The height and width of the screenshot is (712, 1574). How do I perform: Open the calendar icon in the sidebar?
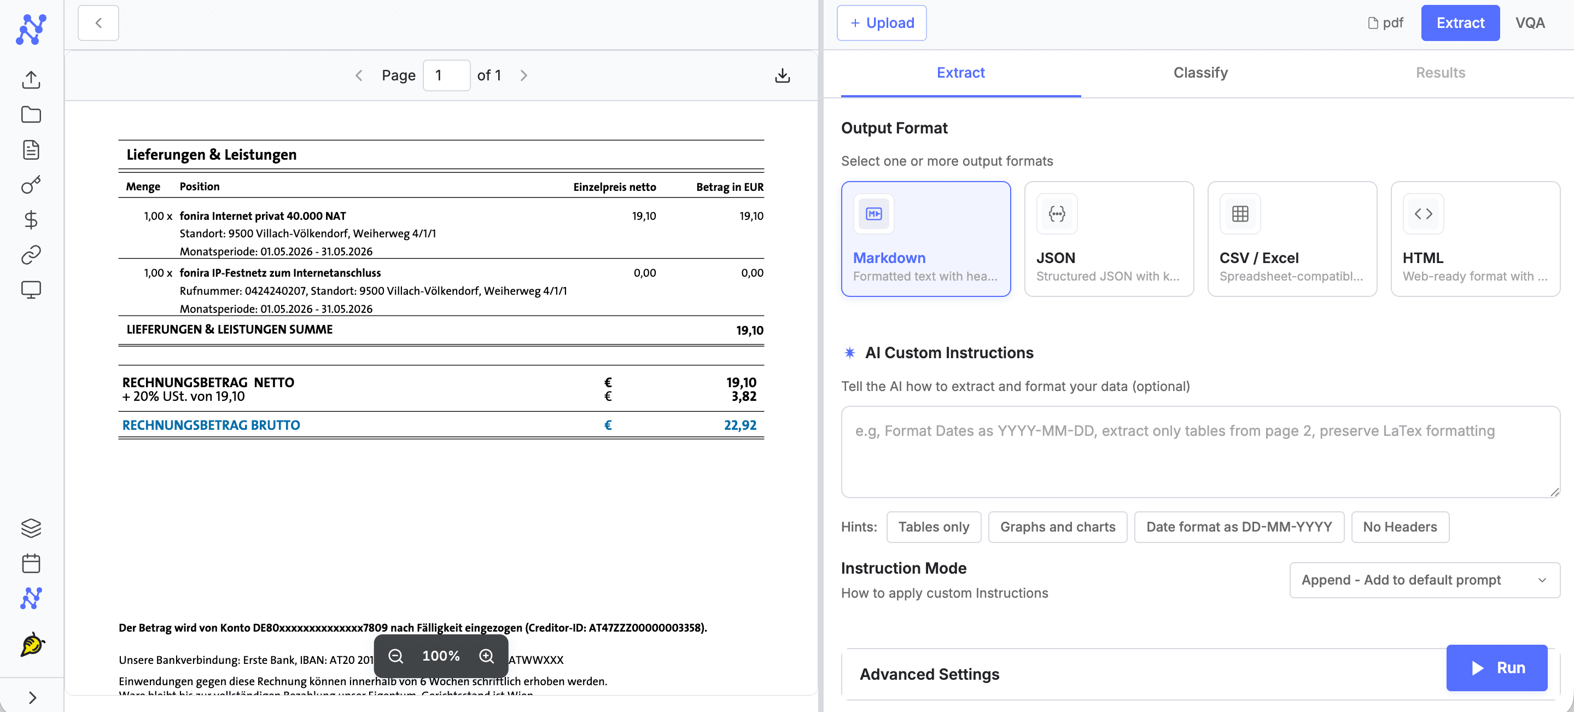click(x=31, y=563)
